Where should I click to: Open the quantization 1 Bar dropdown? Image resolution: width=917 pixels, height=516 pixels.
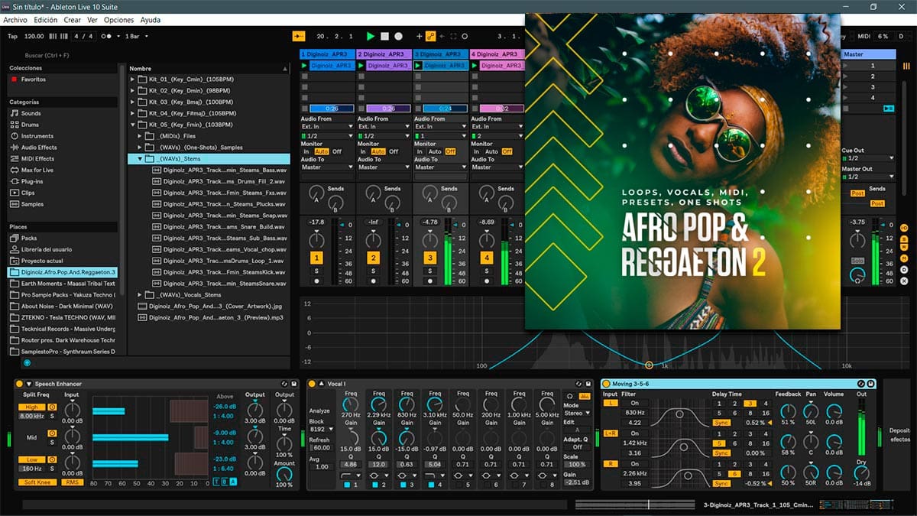135,36
